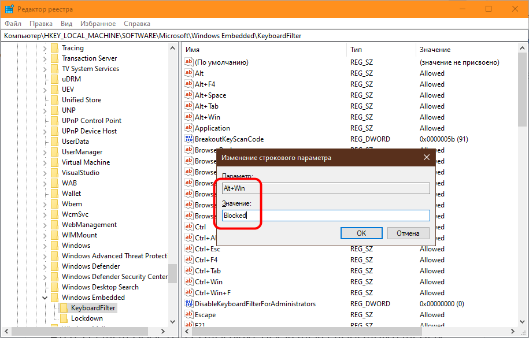Select the Tracing folder icon
Image resolution: width=529 pixels, height=338 pixels.
(54, 48)
